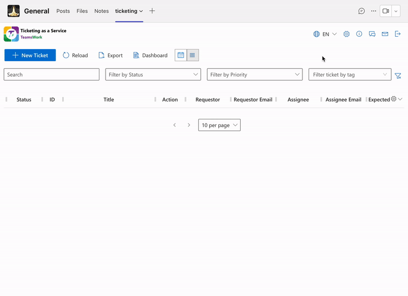Click into the Search field
408x296 pixels.
tap(52, 75)
